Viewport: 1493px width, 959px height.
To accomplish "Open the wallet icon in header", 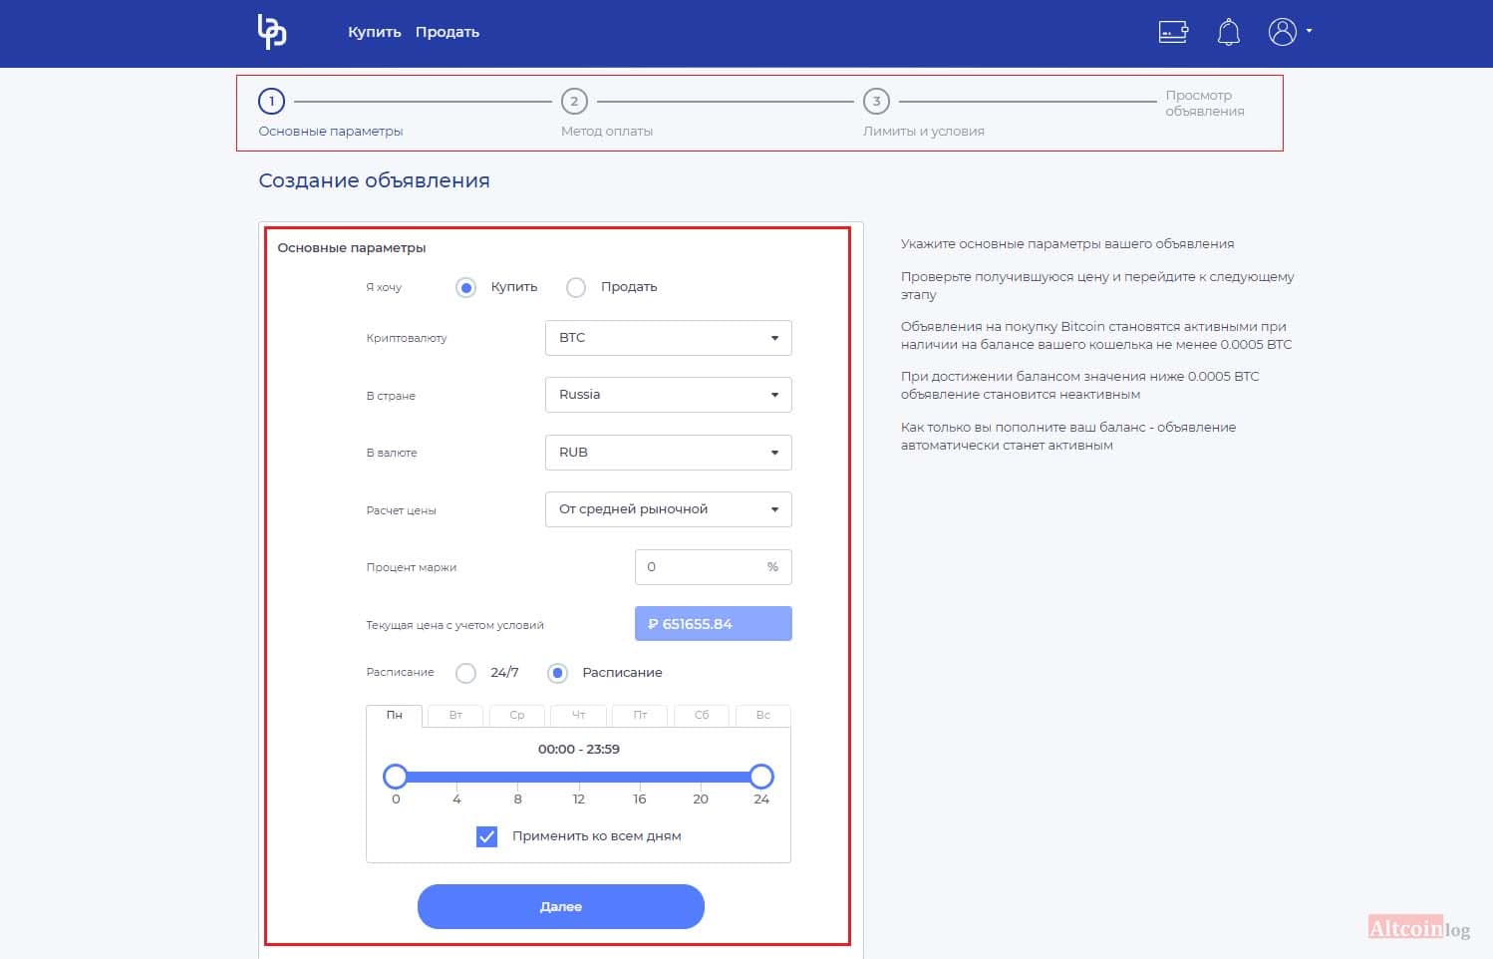I will point(1173,32).
